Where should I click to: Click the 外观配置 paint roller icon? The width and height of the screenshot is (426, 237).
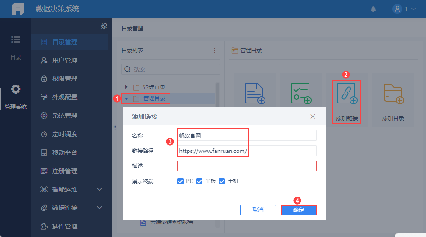pos(44,97)
